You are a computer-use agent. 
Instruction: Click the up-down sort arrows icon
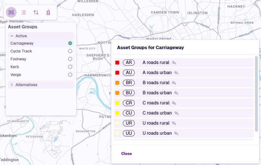click(x=36, y=12)
